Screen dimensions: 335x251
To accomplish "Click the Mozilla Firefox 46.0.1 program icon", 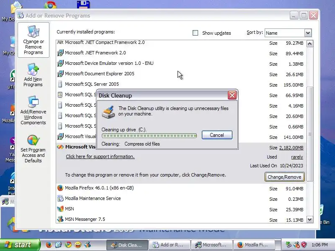I will 60,188.
